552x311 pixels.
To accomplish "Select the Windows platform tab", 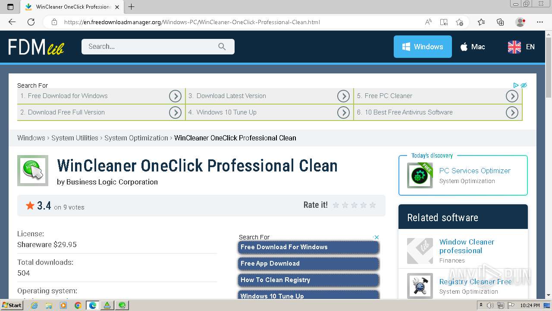I will pyautogui.click(x=423, y=47).
